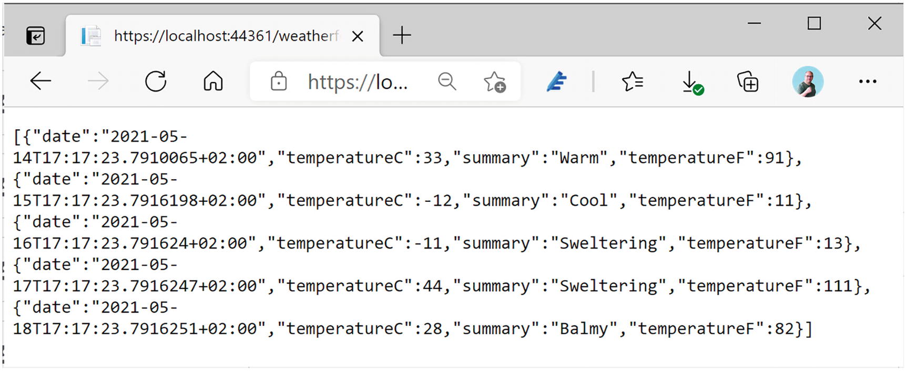Refresh the weather forecast page
907x371 pixels.
click(x=156, y=81)
